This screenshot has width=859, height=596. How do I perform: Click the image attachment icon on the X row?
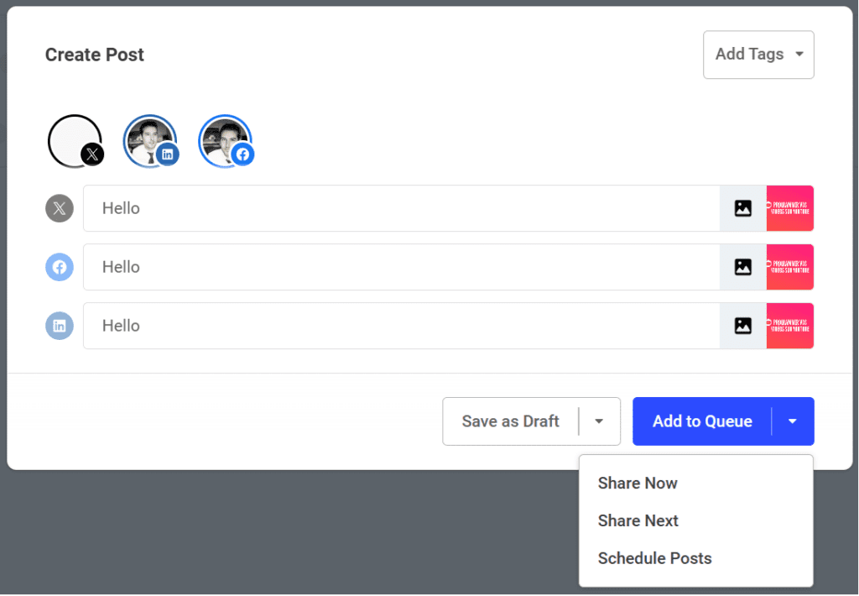pos(742,207)
